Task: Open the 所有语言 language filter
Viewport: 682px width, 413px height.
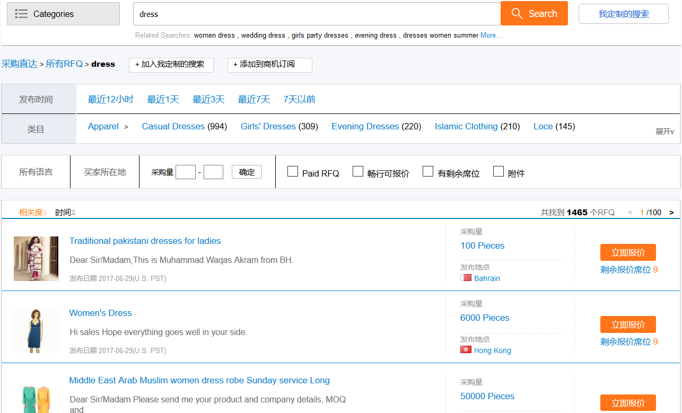Action: tap(36, 172)
